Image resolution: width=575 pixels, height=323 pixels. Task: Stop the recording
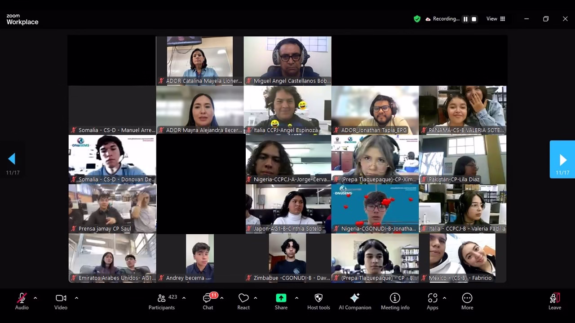474,19
